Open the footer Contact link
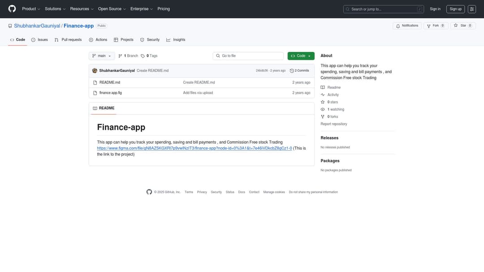 (x=254, y=192)
